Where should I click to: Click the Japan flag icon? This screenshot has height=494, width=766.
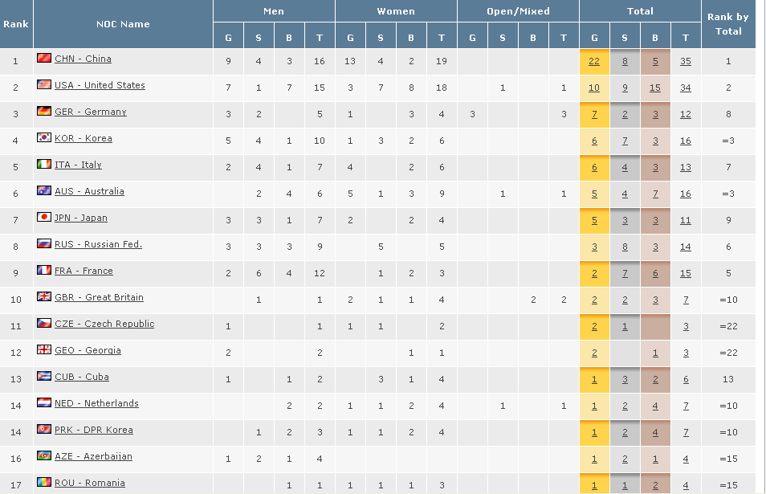coord(45,218)
